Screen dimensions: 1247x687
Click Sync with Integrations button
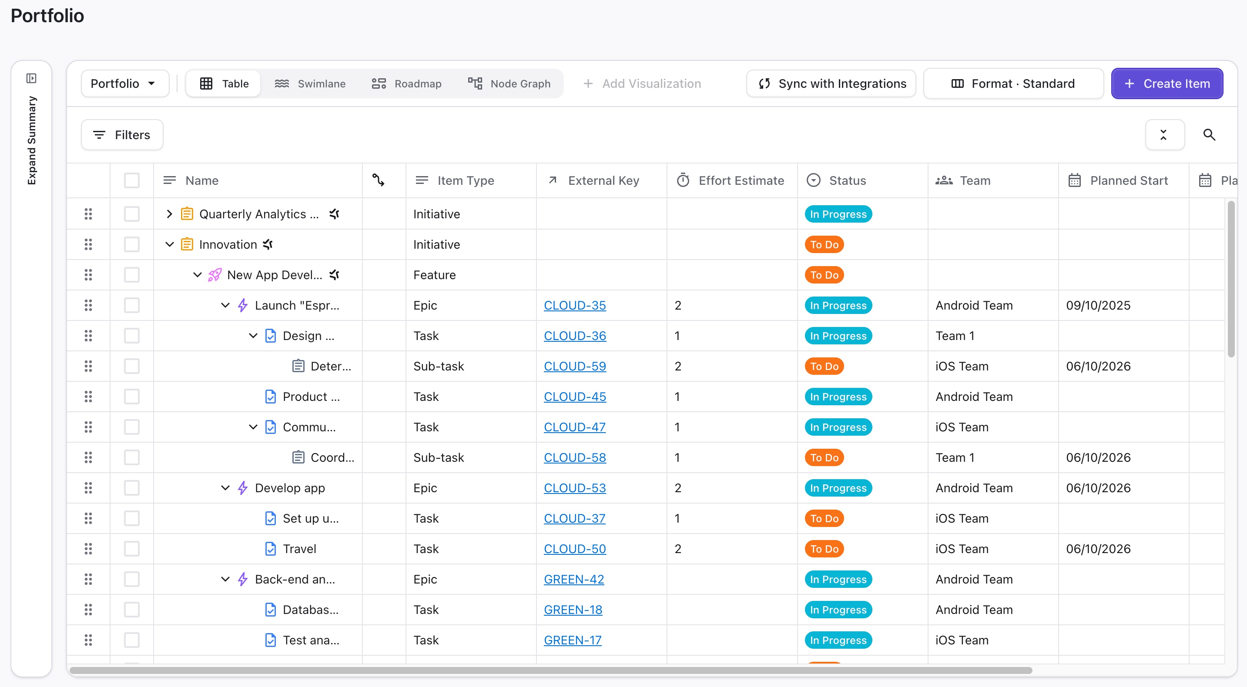point(831,83)
